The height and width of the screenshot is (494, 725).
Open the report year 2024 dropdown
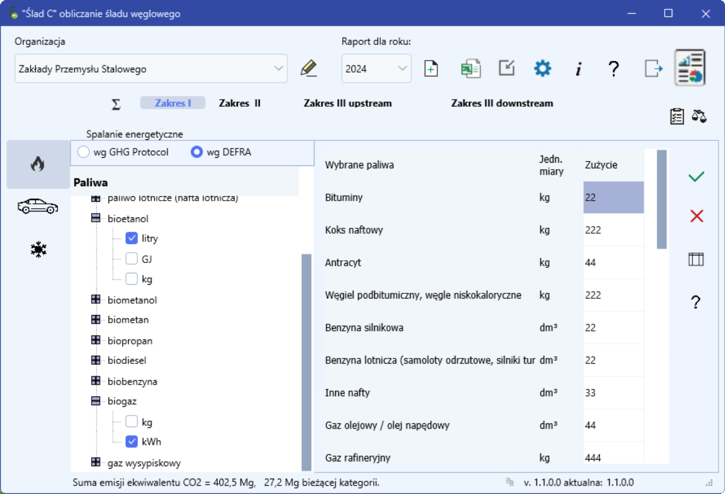coord(402,69)
